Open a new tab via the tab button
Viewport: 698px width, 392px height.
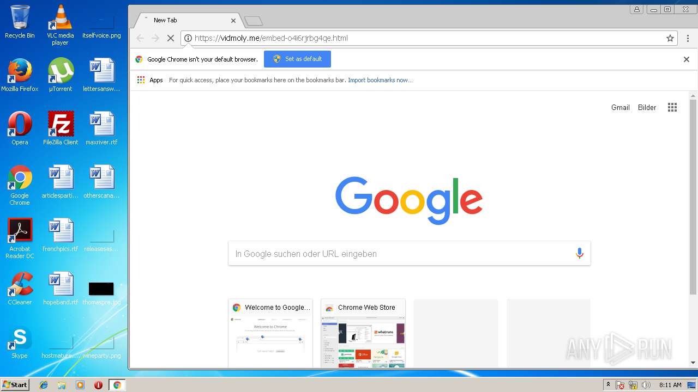coord(254,21)
